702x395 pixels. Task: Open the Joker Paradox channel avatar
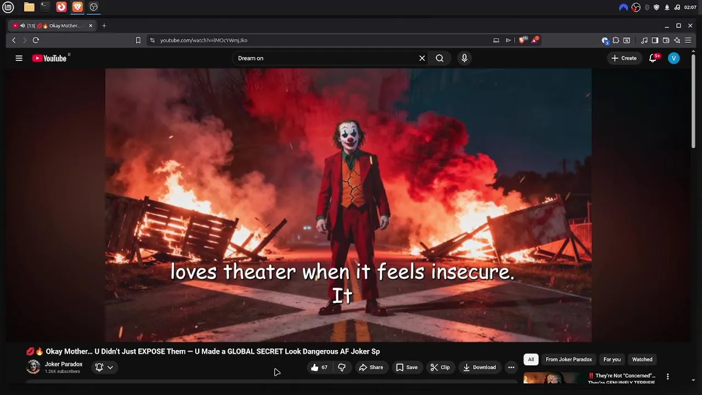coord(33,367)
